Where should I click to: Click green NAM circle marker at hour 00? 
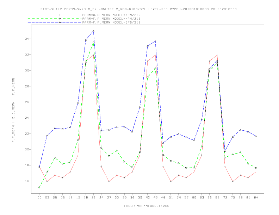tap(39, 188)
